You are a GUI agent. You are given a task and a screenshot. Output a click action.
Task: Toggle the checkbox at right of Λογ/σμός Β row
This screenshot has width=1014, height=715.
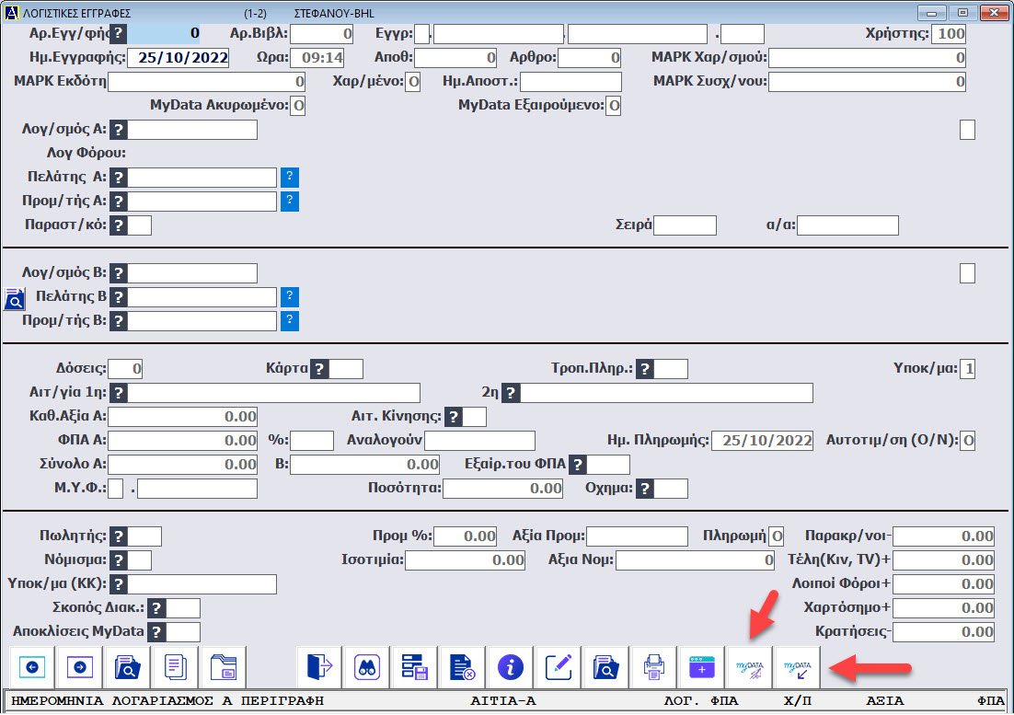[967, 273]
